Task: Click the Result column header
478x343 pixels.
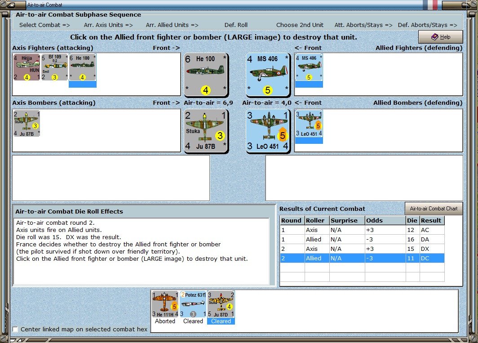Action: [432, 220]
